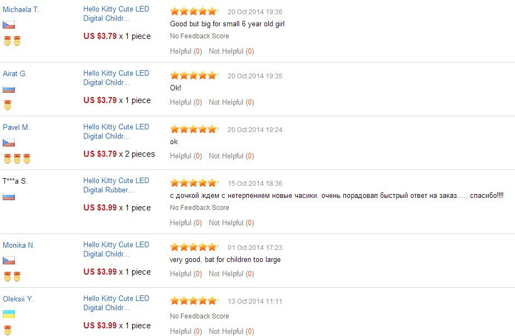Viewport: 515px width, 336px height.
Task: Click the Russian flag under Airat G.
Action: point(9,89)
